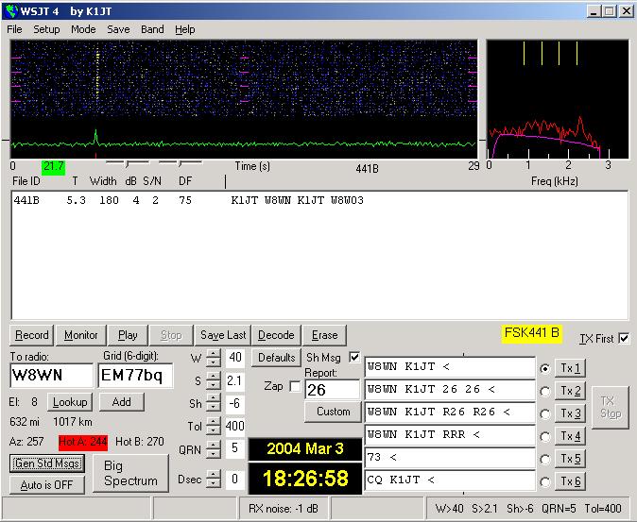Increase the Tol value with its up arrow
Image resolution: width=637 pixels, height=522 pixels.
pos(214,422)
